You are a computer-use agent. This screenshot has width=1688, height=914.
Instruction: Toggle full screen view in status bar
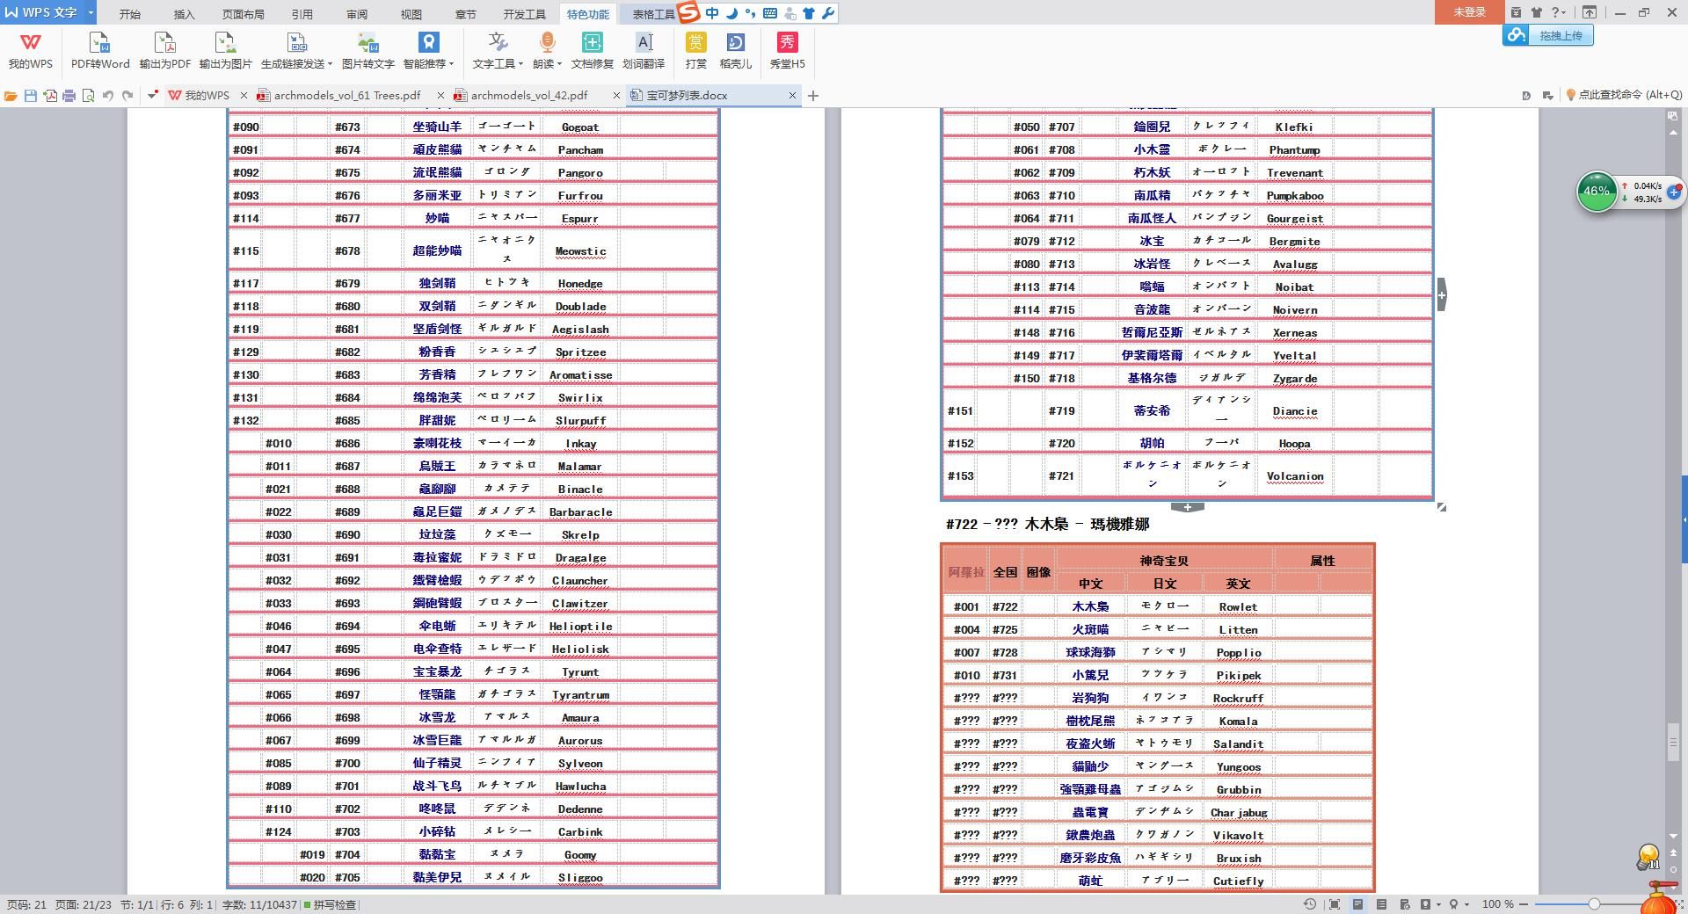click(x=1334, y=904)
